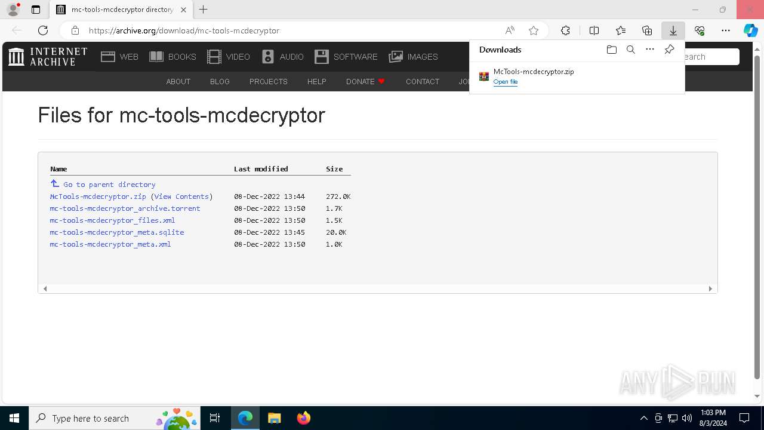The height and width of the screenshot is (430, 764).
Task: Click the address bar URL
Action: pos(184,30)
